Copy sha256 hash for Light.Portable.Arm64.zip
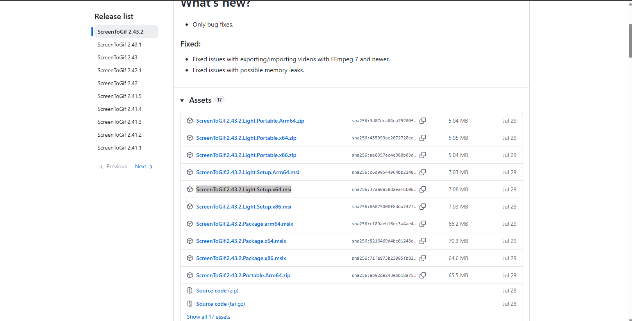 [x=423, y=121]
